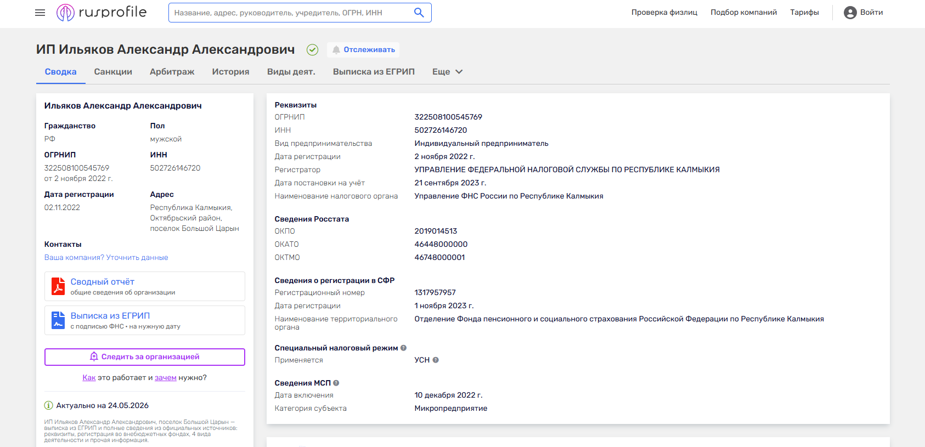Click the heading ИП Ильяков Александр Александрович
The height and width of the screenshot is (447, 925).
click(166, 50)
